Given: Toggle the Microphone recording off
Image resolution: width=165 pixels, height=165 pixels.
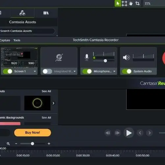Looking at the screenshot, I should point(87,71).
